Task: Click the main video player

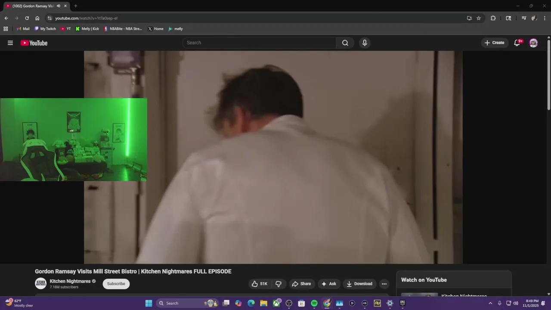Action: point(273,157)
